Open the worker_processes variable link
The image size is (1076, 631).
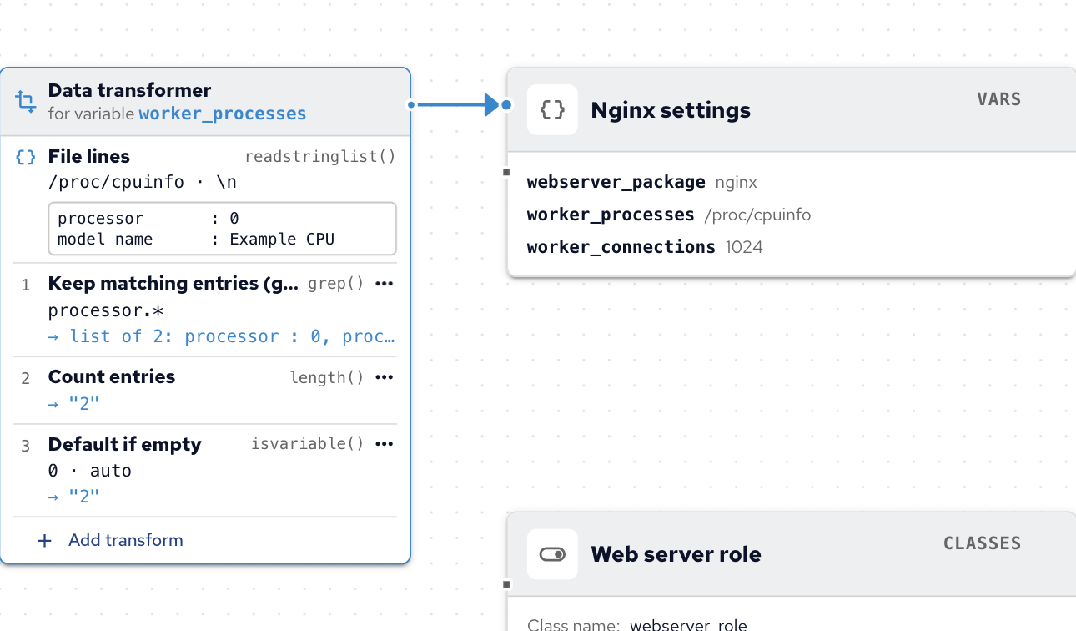pyautogui.click(x=223, y=114)
